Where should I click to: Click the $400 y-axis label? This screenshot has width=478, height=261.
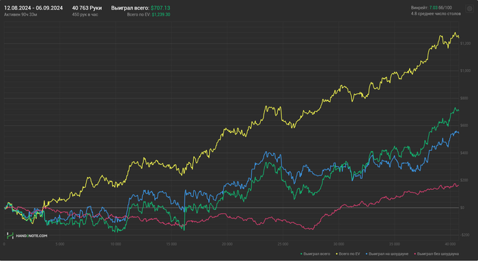coord(464,153)
